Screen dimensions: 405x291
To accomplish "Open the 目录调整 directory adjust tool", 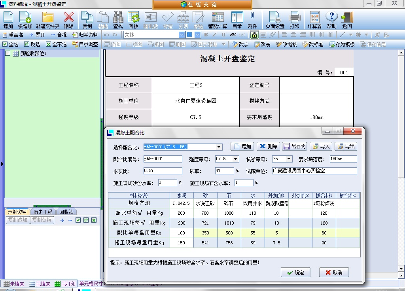I will tap(85, 44).
